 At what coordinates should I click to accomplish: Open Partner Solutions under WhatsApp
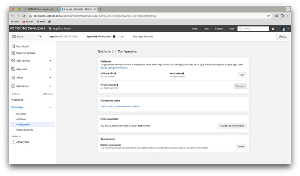click(x=25, y=130)
